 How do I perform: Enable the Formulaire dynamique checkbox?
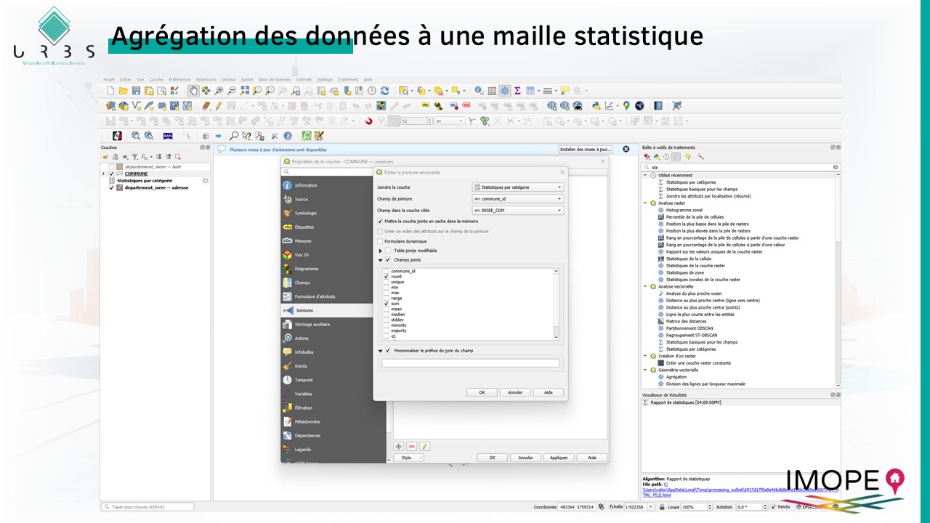[x=380, y=241]
